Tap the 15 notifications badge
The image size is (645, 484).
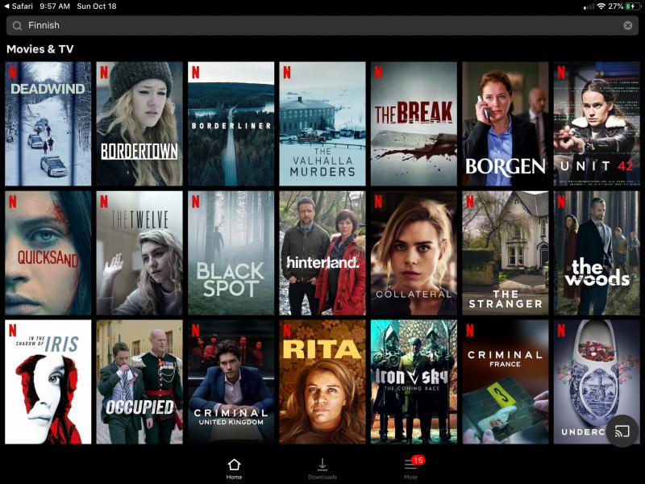(x=418, y=460)
